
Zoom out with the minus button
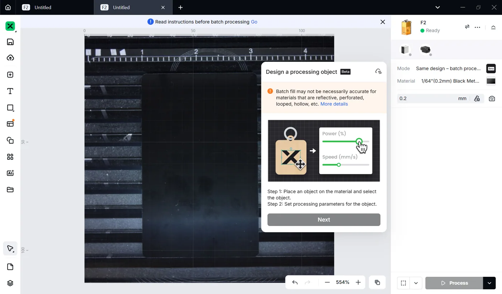[x=327, y=283]
